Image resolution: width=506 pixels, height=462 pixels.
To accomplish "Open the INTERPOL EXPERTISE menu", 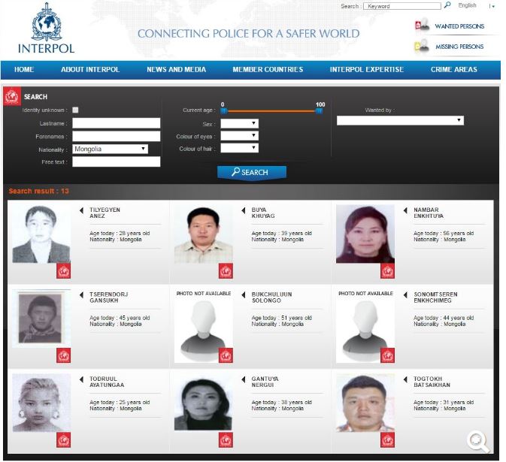I will tap(367, 69).
